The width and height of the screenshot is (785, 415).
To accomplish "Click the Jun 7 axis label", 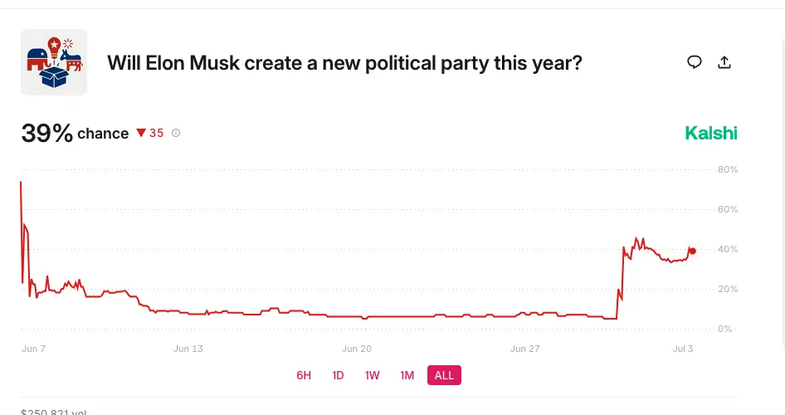I will coord(33,349).
